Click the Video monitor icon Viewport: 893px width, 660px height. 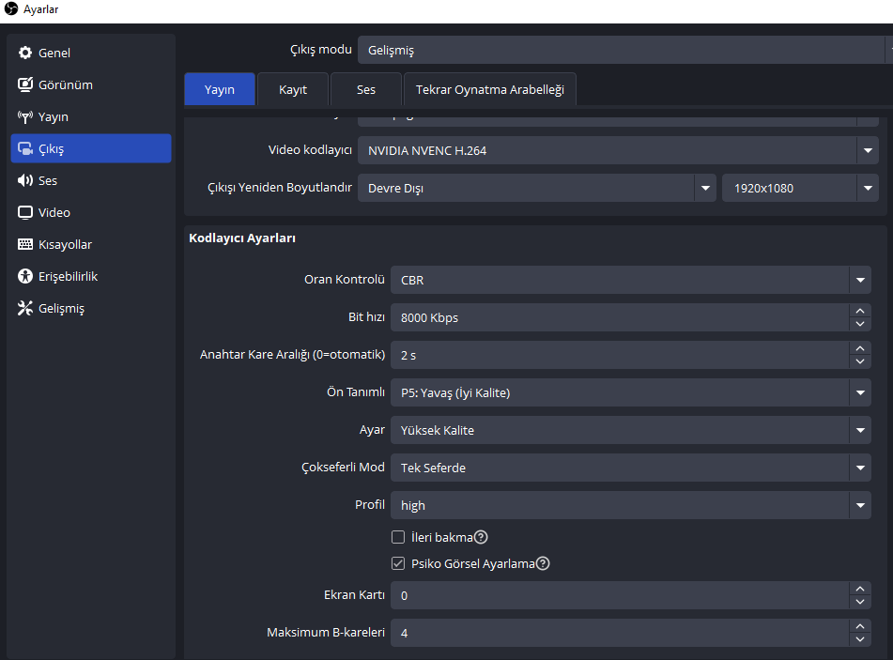[25, 213]
